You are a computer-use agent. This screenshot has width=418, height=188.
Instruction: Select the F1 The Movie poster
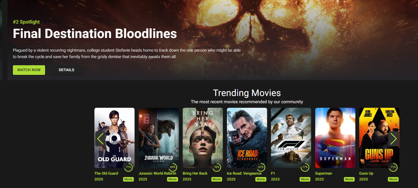pyautogui.click(x=291, y=138)
